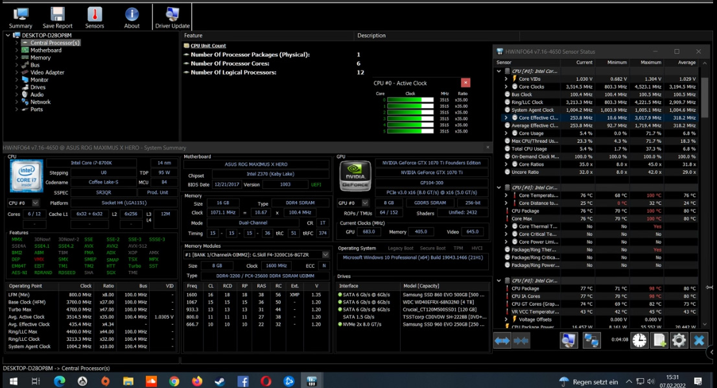Expand the Bus tree node arrow

[16, 65]
